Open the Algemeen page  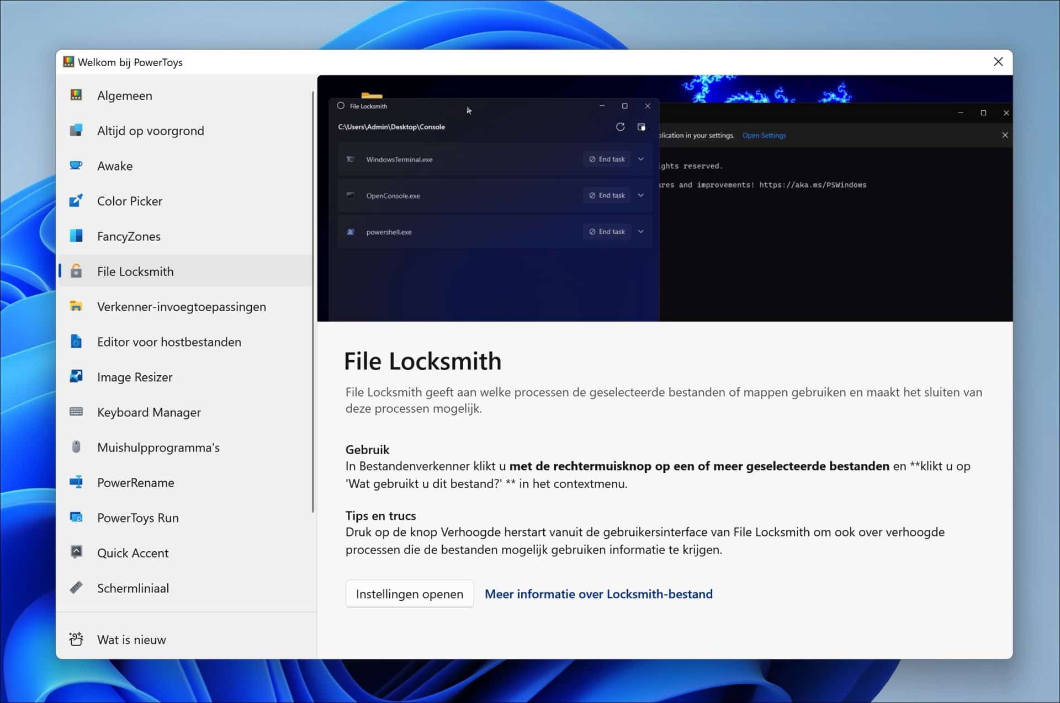(x=185, y=95)
